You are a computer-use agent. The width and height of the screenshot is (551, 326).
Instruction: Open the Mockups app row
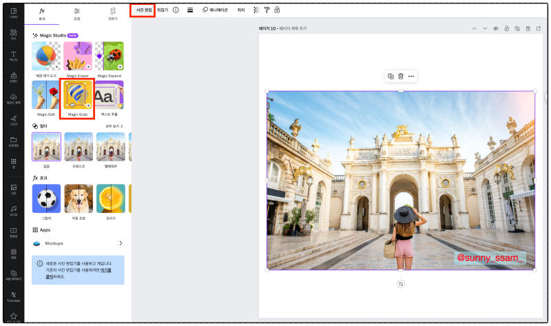point(78,243)
